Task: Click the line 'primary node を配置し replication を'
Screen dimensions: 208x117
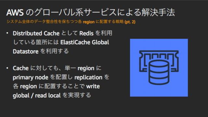Action: point(61,77)
